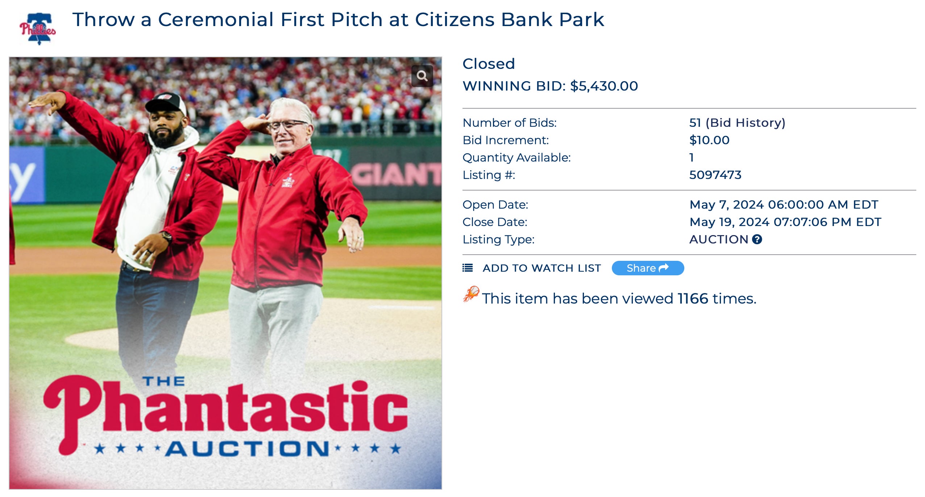Click the May 19, 2024 close date value
Screen dimensions: 925x497
(x=785, y=222)
